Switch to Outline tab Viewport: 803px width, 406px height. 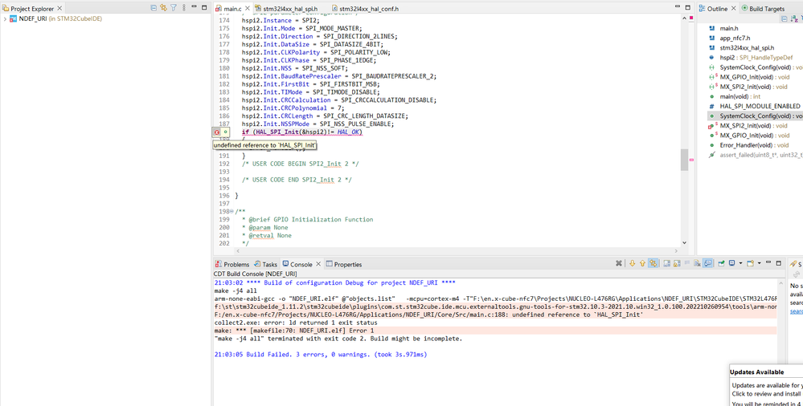(x=716, y=8)
